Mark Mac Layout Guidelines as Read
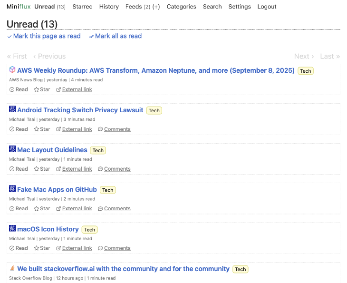347x283 pixels. (19, 169)
